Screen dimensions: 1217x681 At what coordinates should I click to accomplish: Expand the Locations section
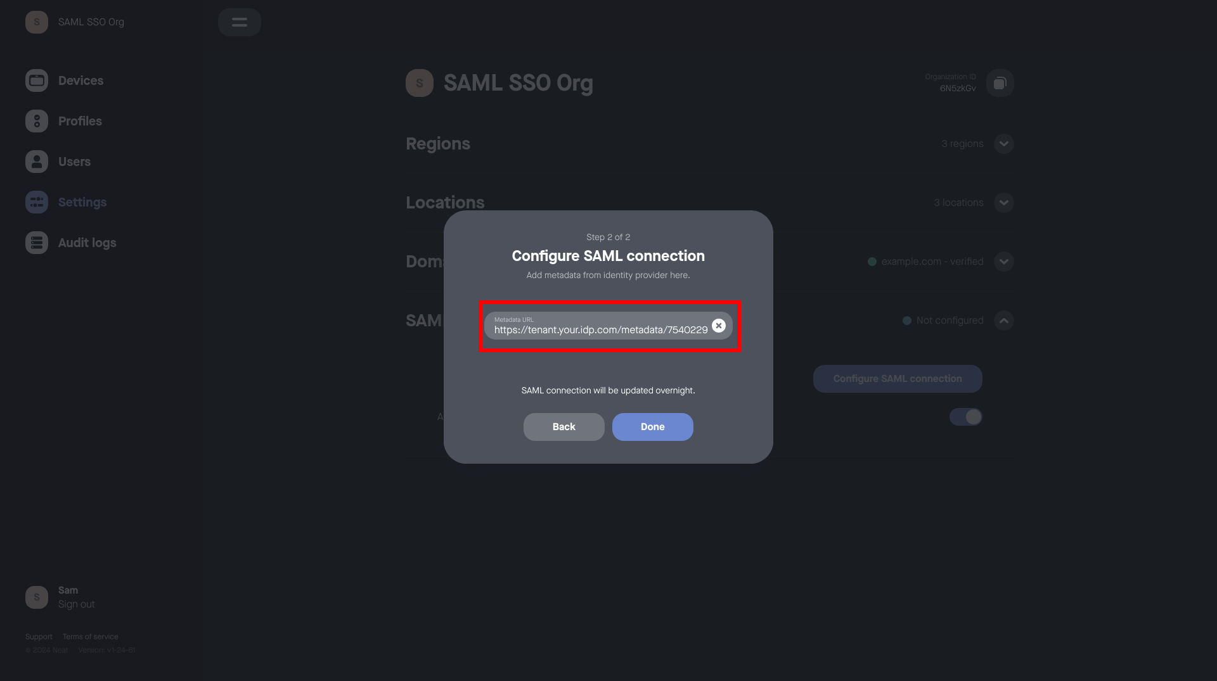point(1003,203)
